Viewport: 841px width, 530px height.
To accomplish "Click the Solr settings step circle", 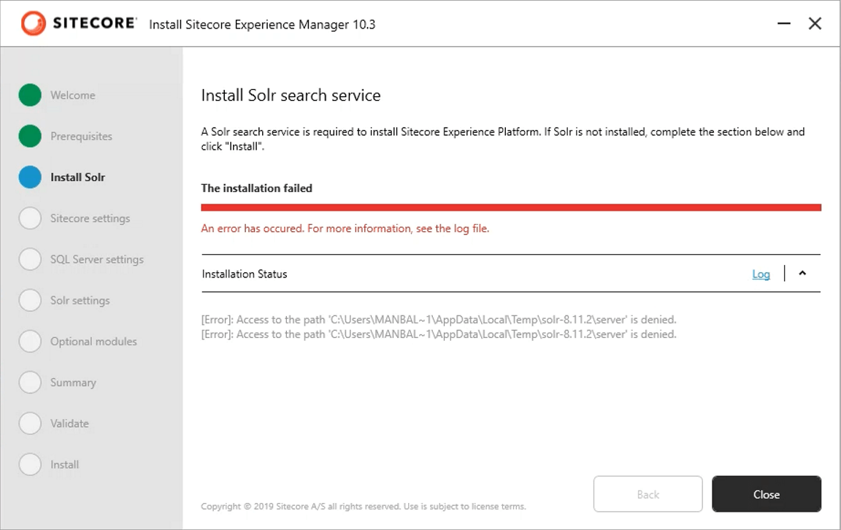I will [x=30, y=300].
